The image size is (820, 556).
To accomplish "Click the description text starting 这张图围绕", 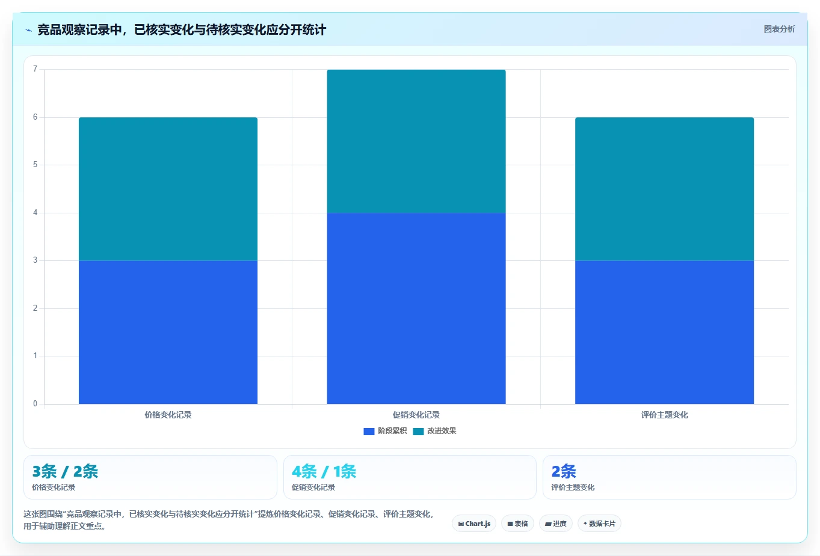I will click(229, 520).
